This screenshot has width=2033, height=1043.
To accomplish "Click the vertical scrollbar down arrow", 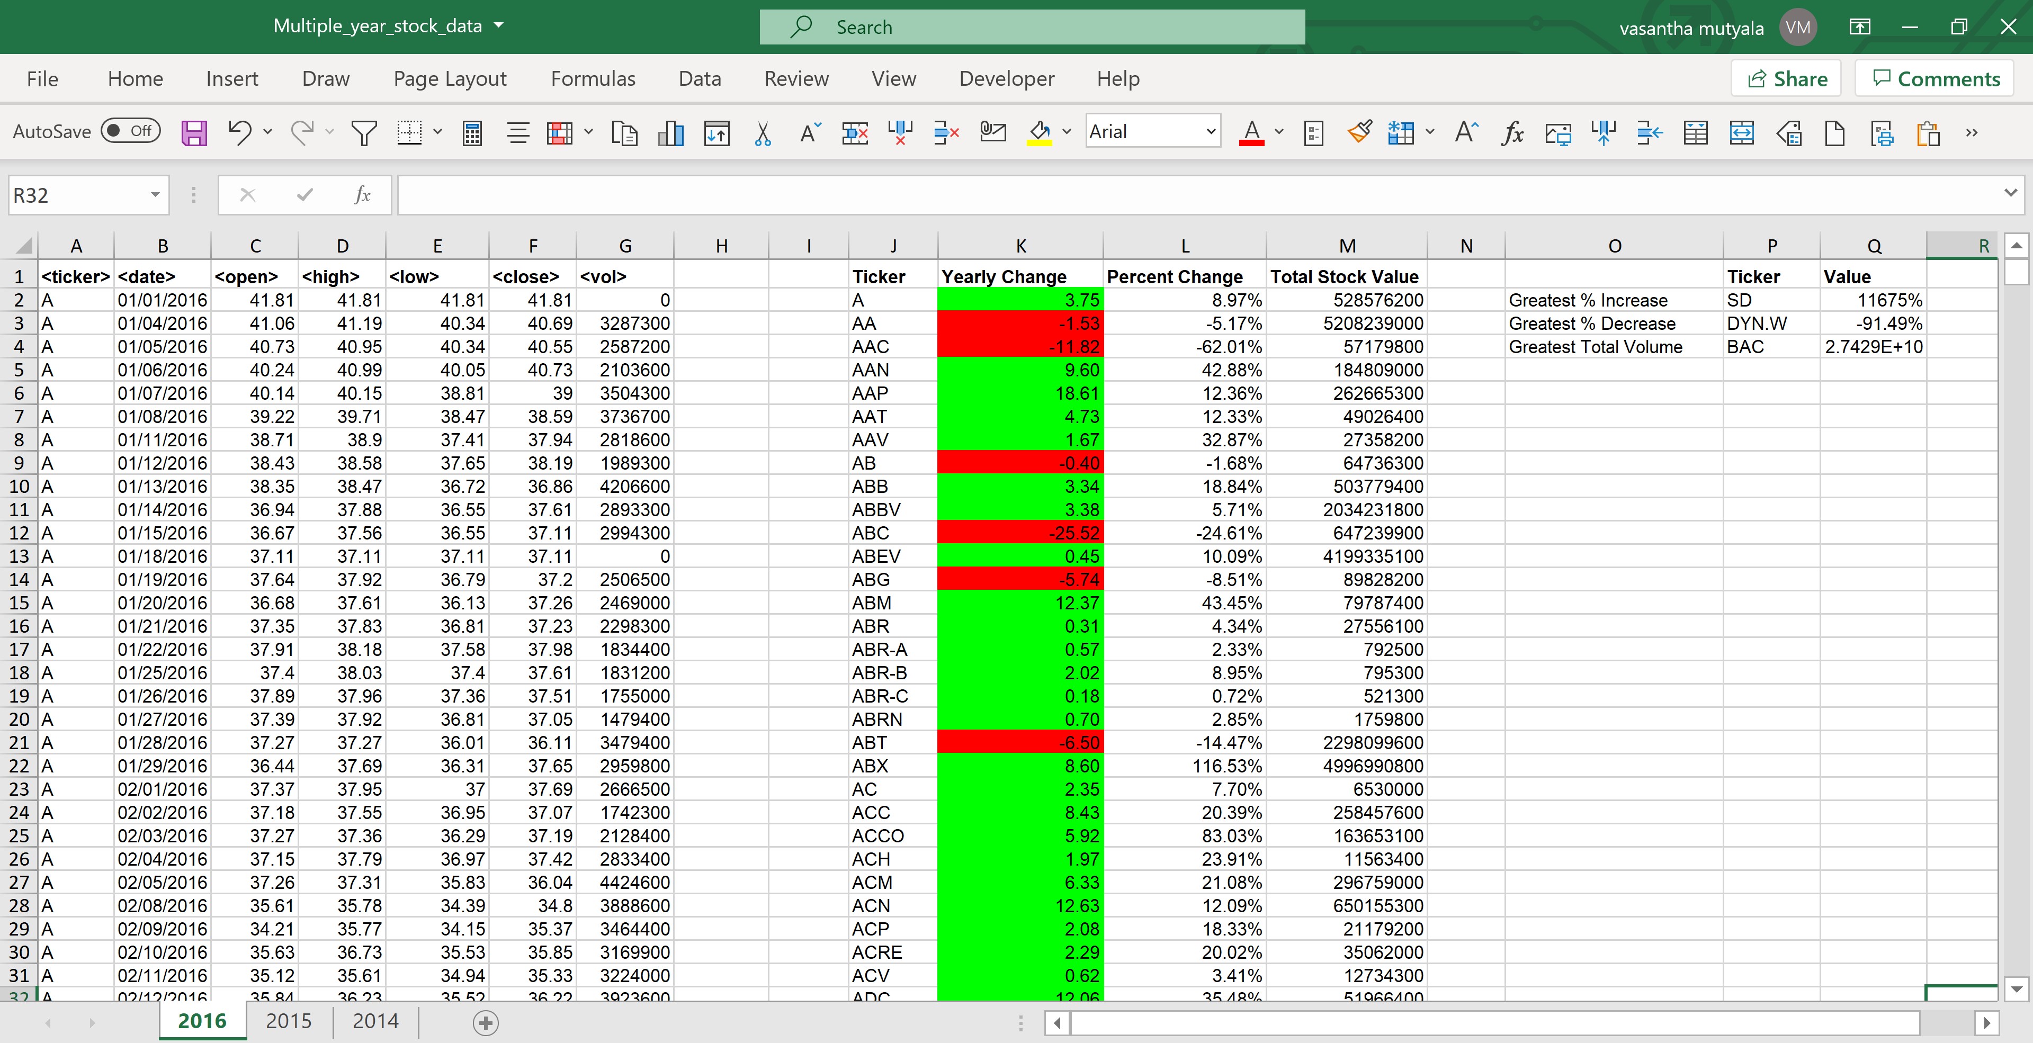I will coord(2017,988).
